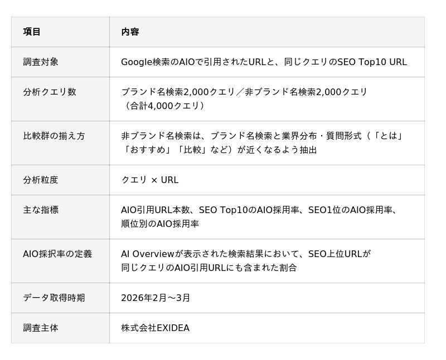Click the （合計4,000クエリ） text line
The image size is (446, 360).
coord(164,106)
